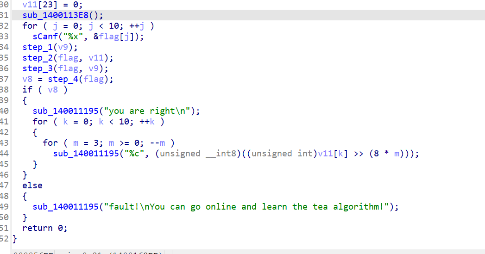485x254 pixels.
Task: Click the for loop with variable j
Action: click(88, 26)
